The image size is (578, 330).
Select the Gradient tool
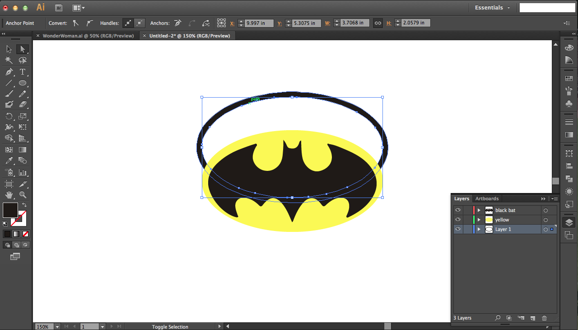point(23,150)
